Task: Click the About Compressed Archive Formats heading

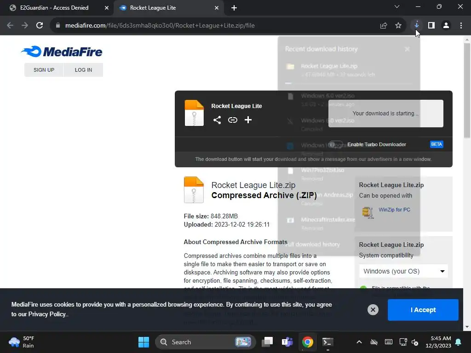Action: click(235, 242)
